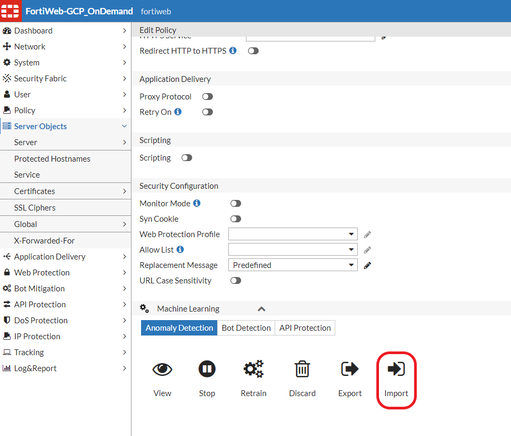Click the fortiweb hostname in header
The width and height of the screenshot is (511, 436).
(x=156, y=12)
